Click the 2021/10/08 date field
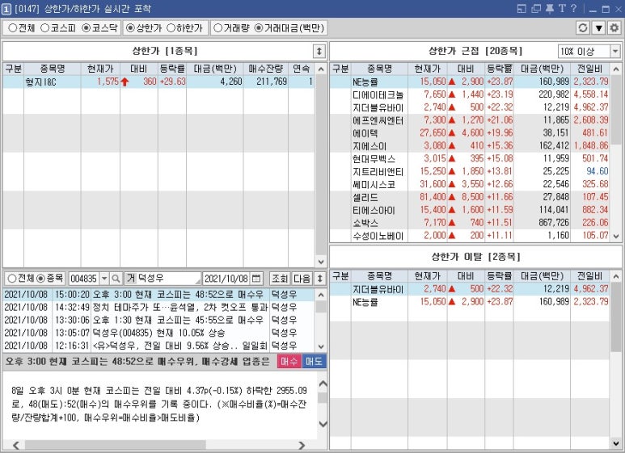Viewport: 625px width, 453px height. (x=226, y=279)
